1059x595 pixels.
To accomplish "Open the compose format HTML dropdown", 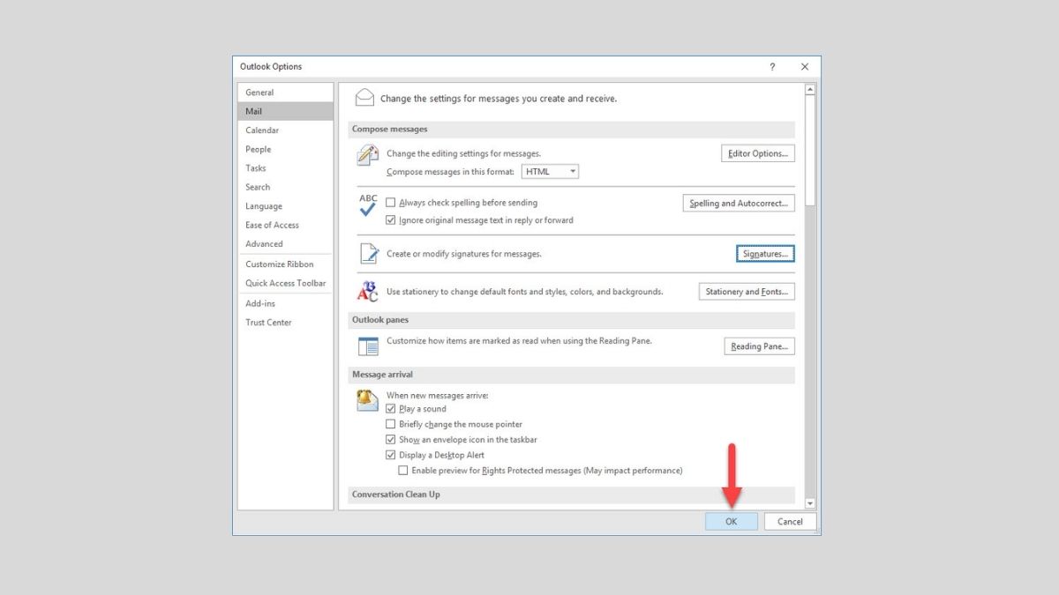I will (550, 172).
